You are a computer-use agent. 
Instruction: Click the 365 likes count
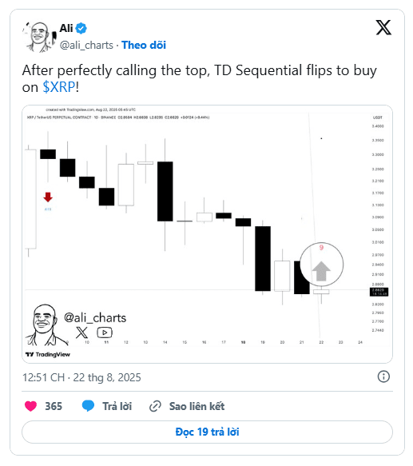pos(54,406)
